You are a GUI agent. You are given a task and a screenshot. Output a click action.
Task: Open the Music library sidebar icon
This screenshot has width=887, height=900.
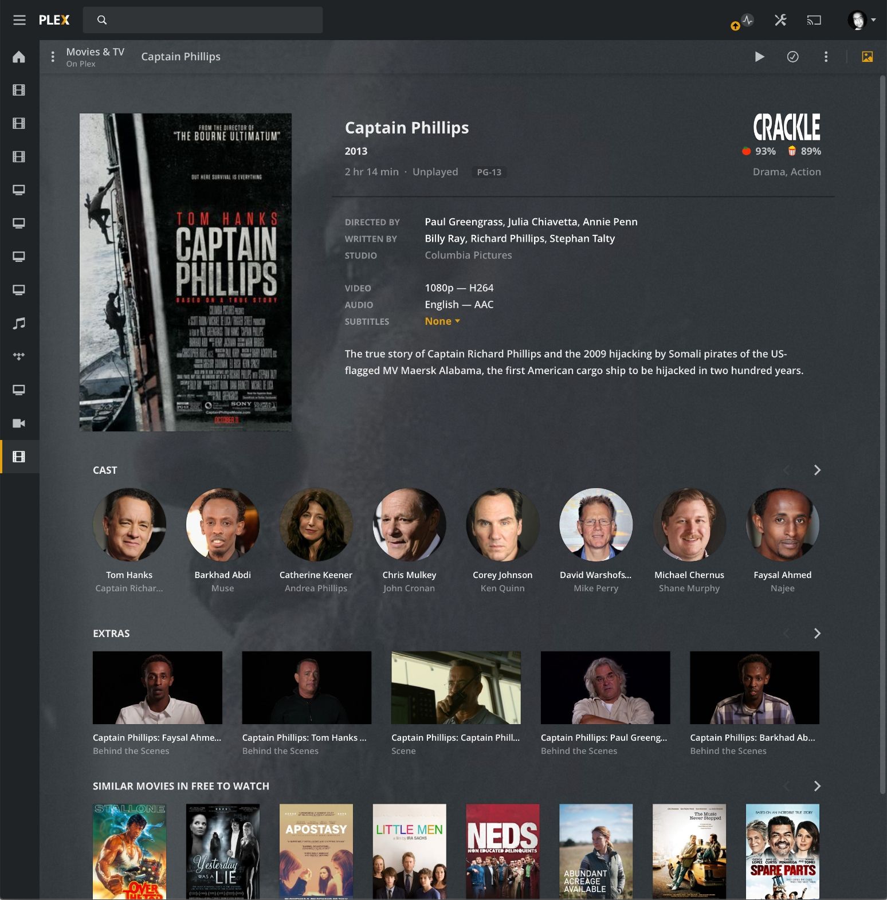(19, 323)
